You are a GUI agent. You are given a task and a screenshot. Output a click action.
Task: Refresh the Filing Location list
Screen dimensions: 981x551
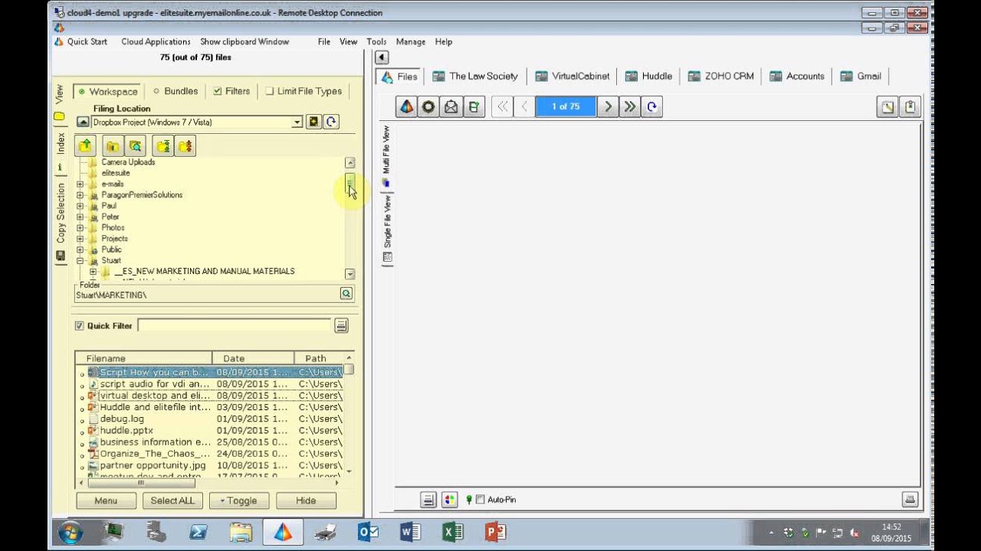331,122
